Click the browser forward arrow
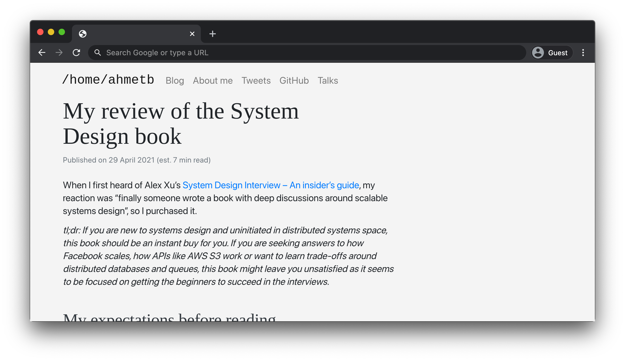The height and width of the screenshot is (361, 625). (x=59, y=53)
